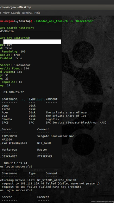Click the 'API Key Confirmed!' line
The height and width of the screenshot is (203, 114).
click(x=15, y=38)
